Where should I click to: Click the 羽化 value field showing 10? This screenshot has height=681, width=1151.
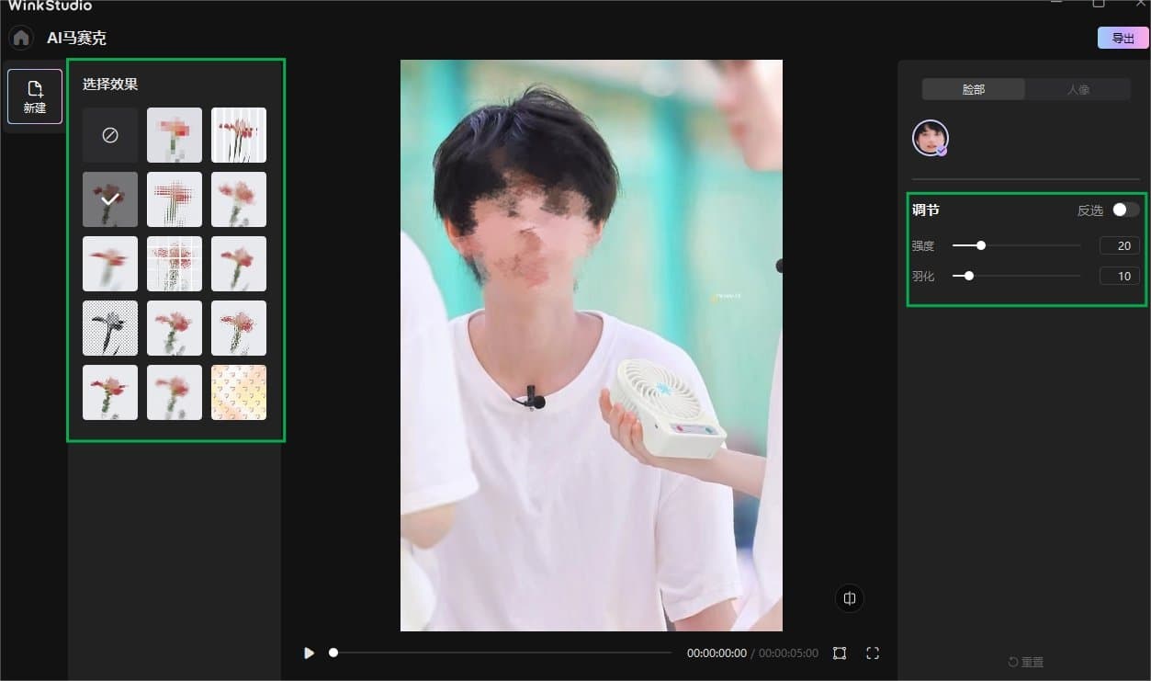tap(1118, 275)
